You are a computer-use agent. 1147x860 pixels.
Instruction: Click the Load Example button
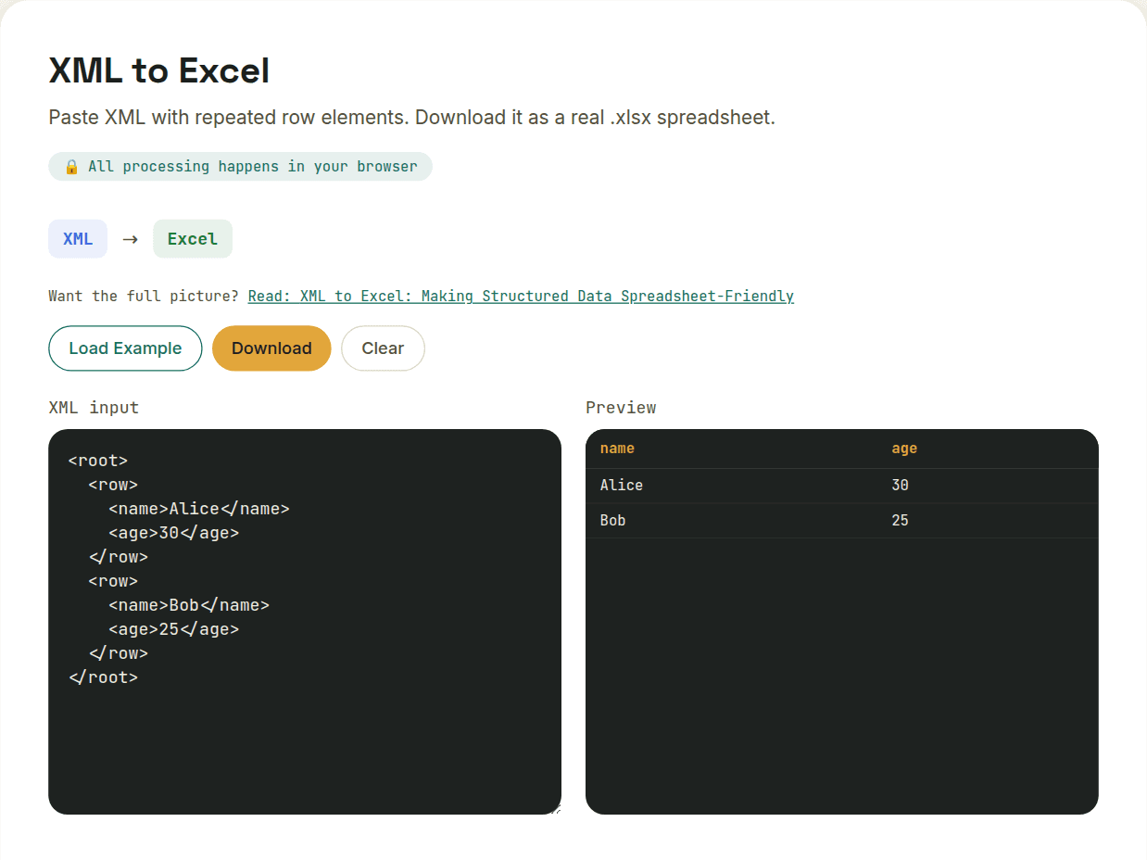click(125, 348)
